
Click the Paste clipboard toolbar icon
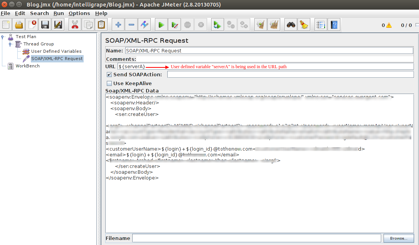tap(101, 25)
